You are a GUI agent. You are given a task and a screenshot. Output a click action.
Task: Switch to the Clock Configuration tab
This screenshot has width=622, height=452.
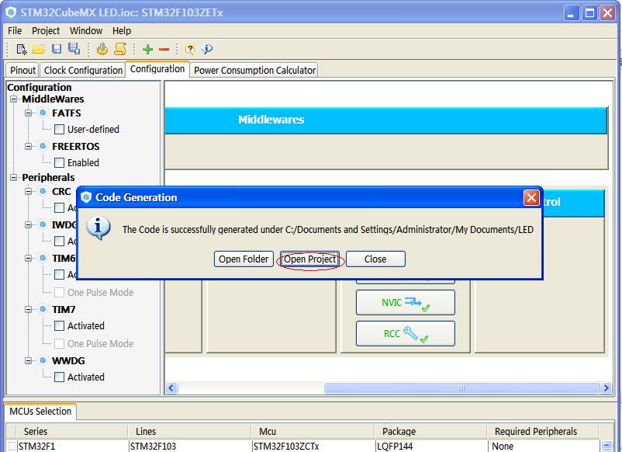pyautogui.click(x=83, y=71)
